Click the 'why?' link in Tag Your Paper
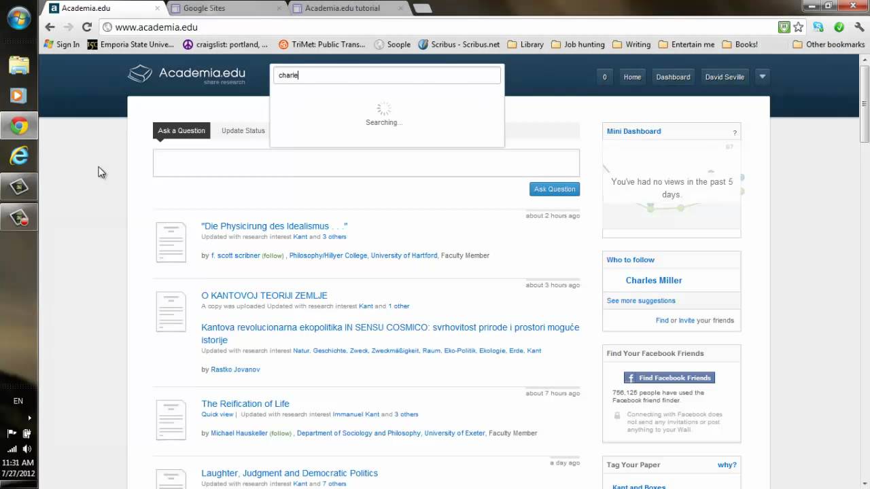The width and height of the screenshot is (870, 489). [x=727, y=465]
